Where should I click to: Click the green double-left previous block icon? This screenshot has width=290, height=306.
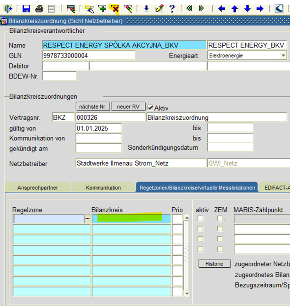(189, 8)
